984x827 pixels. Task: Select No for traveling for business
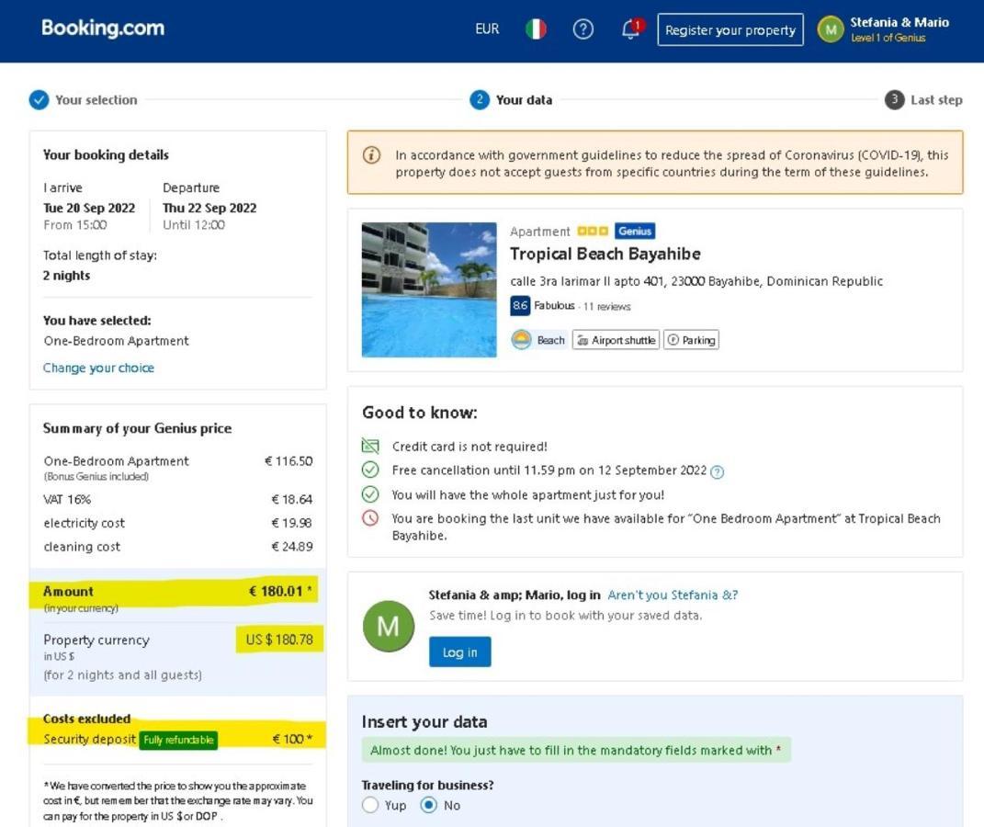[429, 805]
